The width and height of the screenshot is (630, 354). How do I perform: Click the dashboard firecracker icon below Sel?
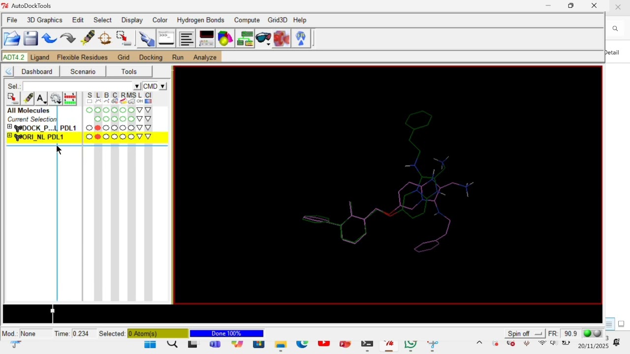coord(28,99)
